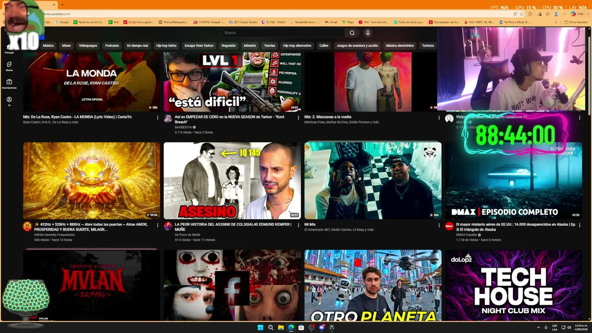
Task: Start voice search with the microphone icon
Action: [368, 33]
